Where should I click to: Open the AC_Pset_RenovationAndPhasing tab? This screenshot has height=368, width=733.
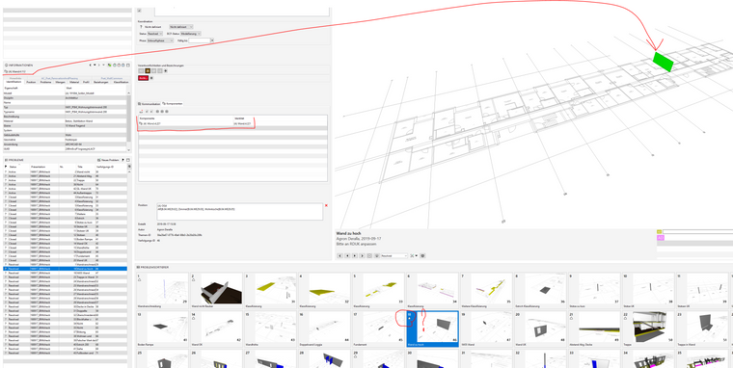click(60, 78)
